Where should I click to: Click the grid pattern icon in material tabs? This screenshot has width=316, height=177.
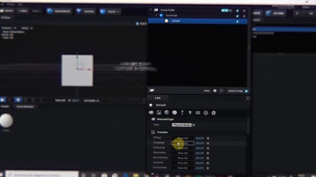coord(197,113)
